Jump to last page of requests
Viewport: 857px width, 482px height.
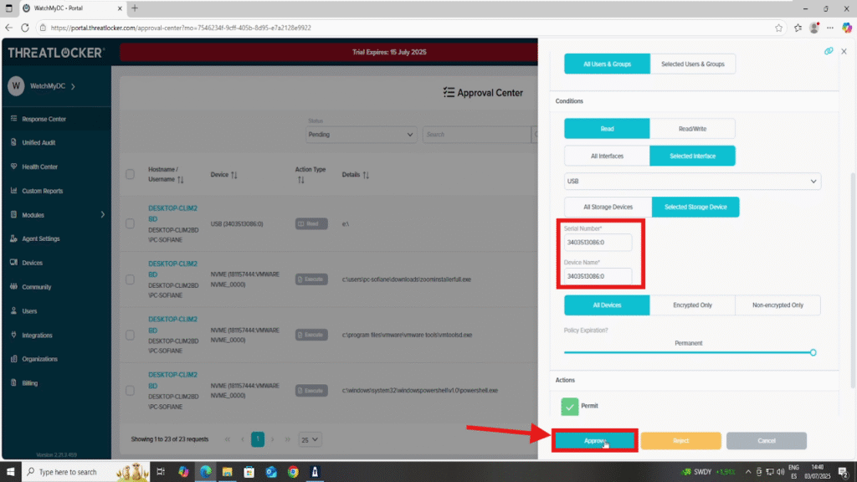coord(288,439)
